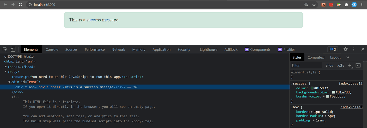Open the first red extension icon
The height and width of the screenshot is (128, 367).
(324, 5)
